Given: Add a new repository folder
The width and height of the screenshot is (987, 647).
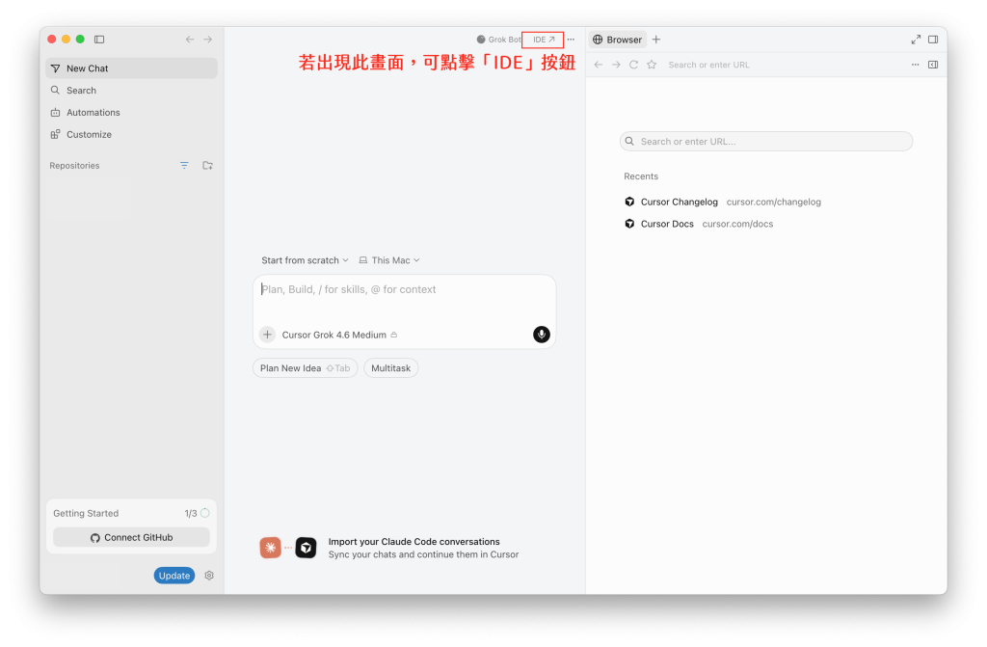Looking at the screenshot, I should point(208,166).
